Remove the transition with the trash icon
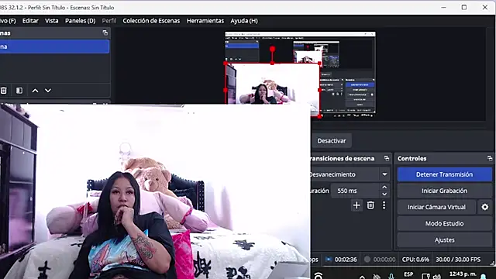Viewport: 496px width, 279px height. tap(370, 205)
